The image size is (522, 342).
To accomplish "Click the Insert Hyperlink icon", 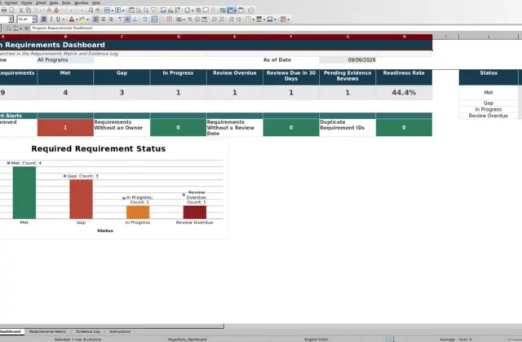I will [198, 11].
